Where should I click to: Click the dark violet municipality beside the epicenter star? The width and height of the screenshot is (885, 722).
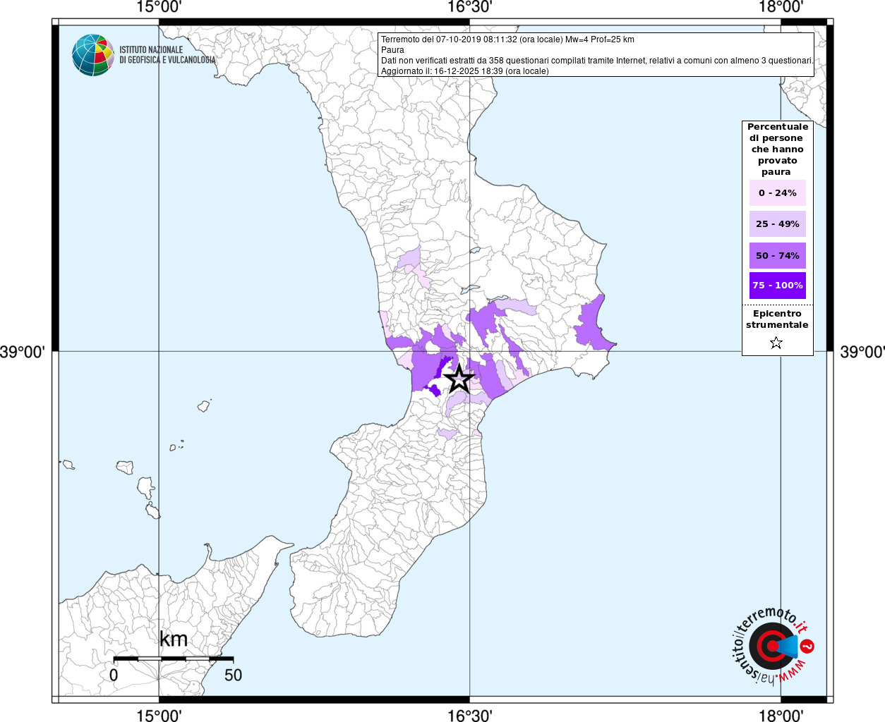442,367
